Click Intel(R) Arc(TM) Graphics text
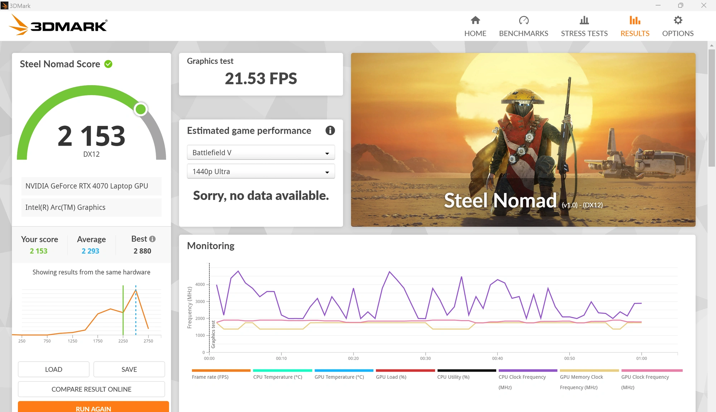This screenshot has width=716, height=412. 65,207
